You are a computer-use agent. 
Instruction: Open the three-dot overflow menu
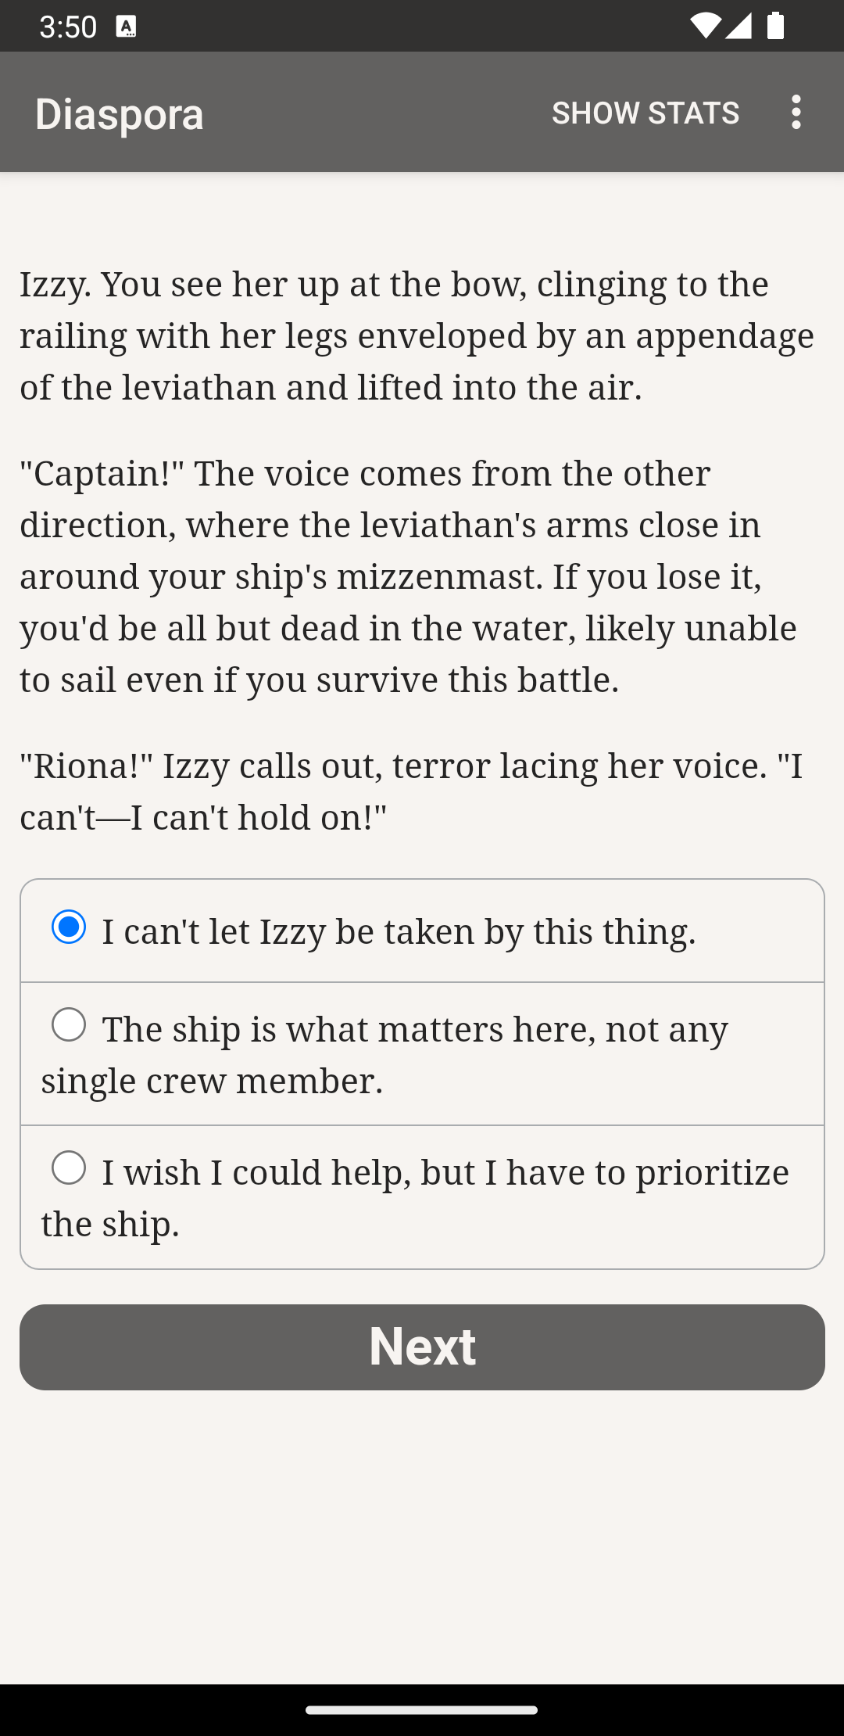click(796, 112)
